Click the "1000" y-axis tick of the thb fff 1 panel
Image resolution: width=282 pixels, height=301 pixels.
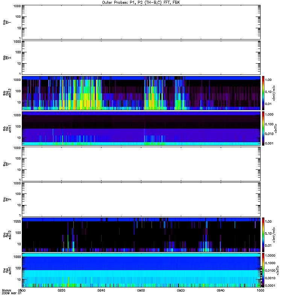coord(17,6)
